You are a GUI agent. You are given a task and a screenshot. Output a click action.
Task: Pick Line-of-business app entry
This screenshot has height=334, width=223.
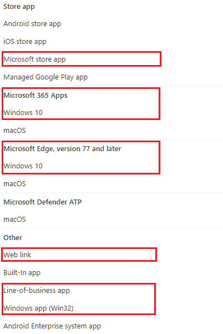(x=37, y=290)
